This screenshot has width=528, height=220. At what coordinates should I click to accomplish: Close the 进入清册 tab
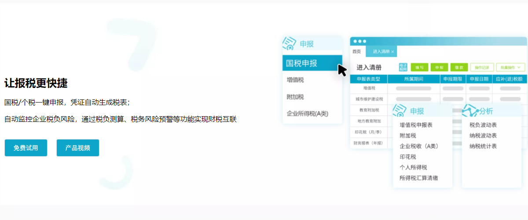[x=392, y=52]
